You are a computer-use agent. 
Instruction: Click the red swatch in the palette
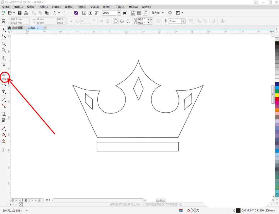tap(277, 99)
